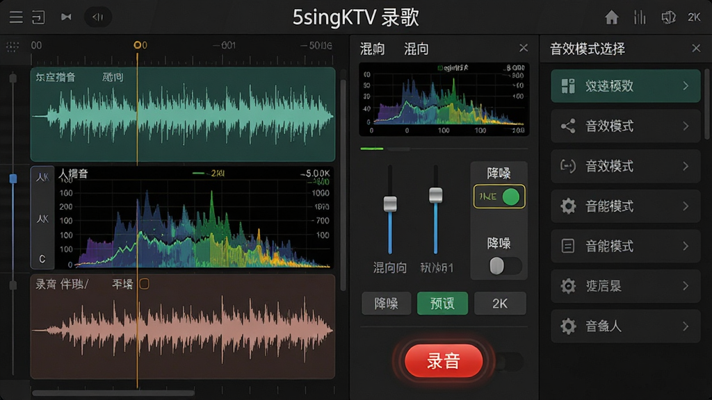
Task: Click the grey 降噪 button
Action: tap(387, 303)
